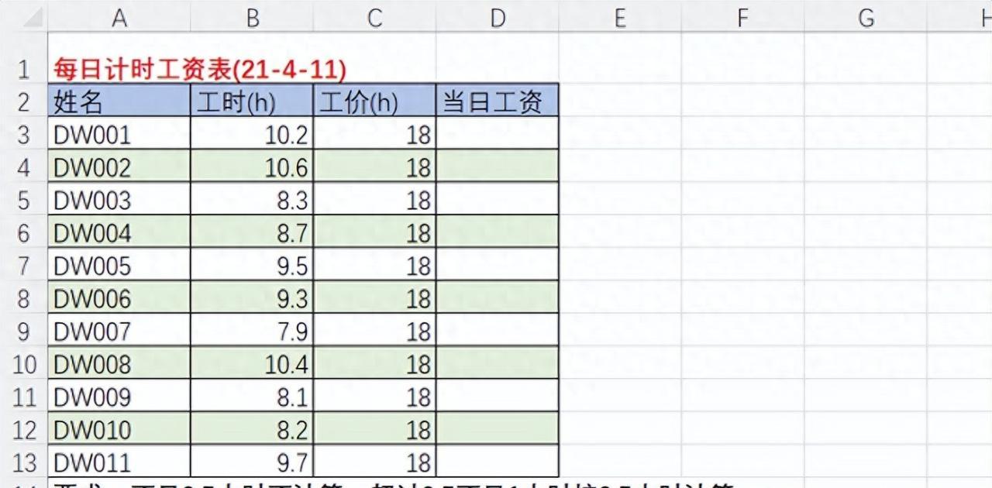Click the 当日工资 header cell
Viewport: 992px width, 488px height.
point(498,101)
